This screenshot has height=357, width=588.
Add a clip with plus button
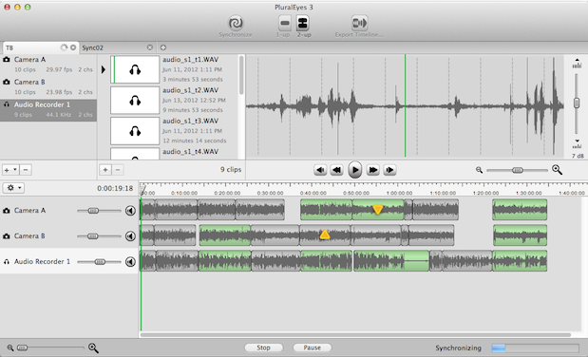click(105, 170)
